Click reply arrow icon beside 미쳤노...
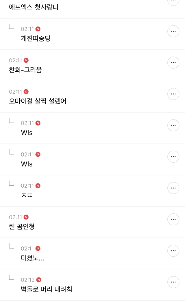Screen dimensions: 185x301 tap(12, 246)
